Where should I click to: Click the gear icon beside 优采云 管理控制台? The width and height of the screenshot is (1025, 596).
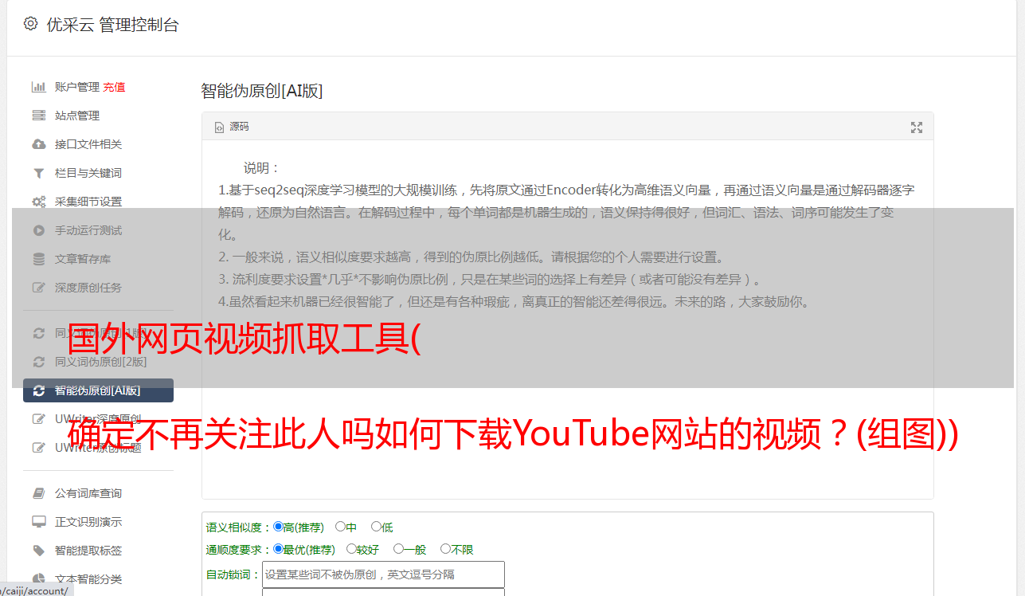click(30, 24)
